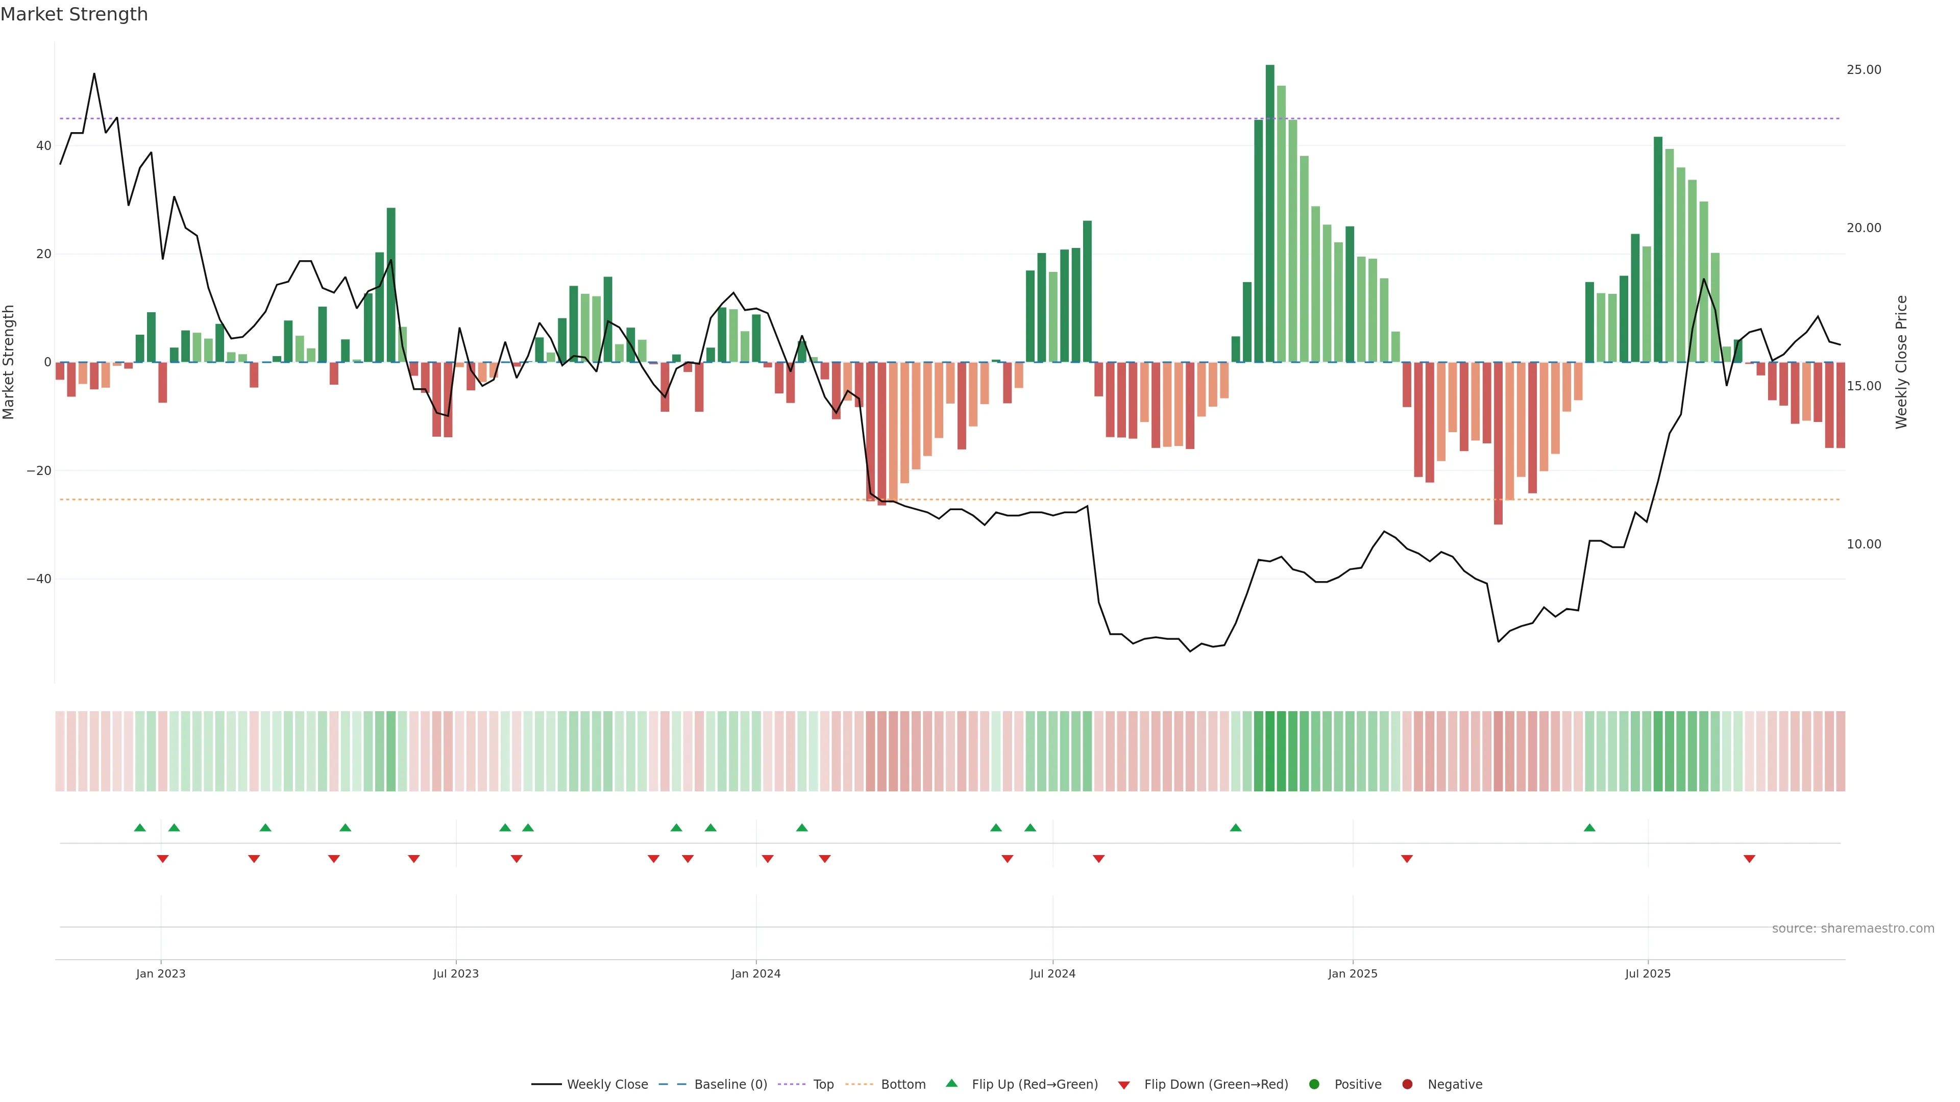Click the first green flip-up marker on the left
Viewport: 1960px width, 1102px height.
[x=139, y=828]
